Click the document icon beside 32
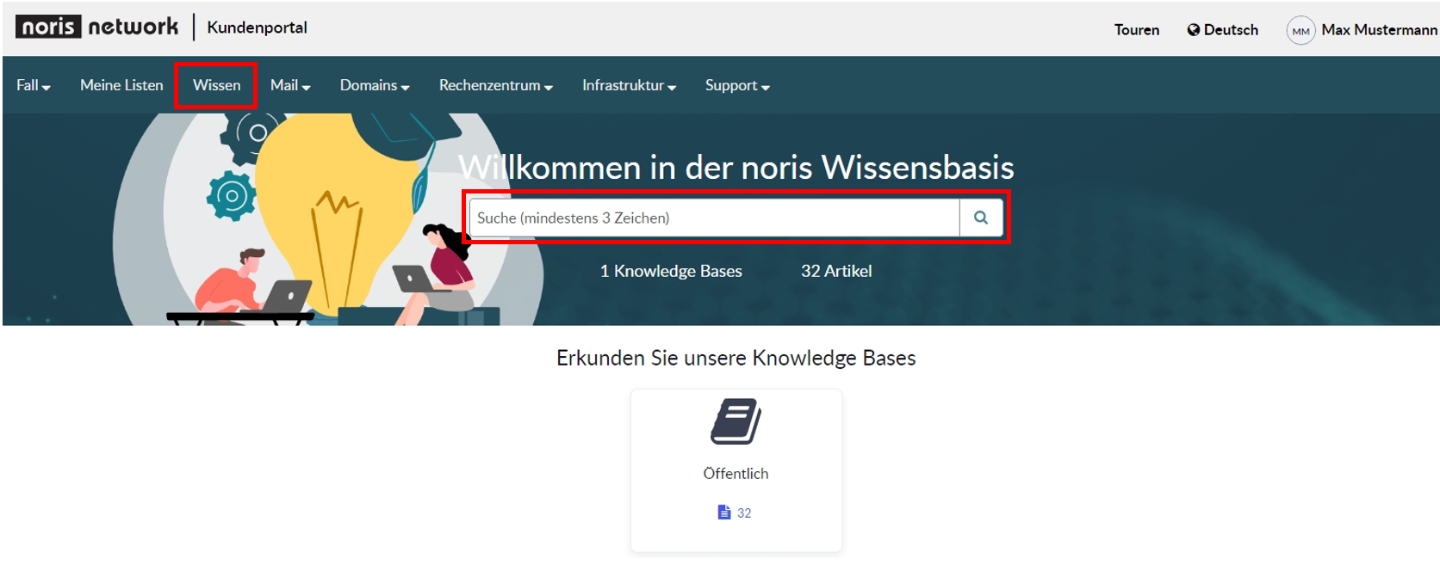1440x565 pixels. [x=724, y=513]
